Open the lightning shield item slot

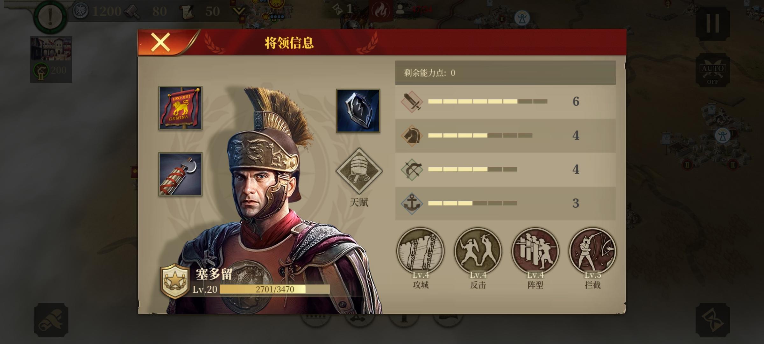[358, 111]
